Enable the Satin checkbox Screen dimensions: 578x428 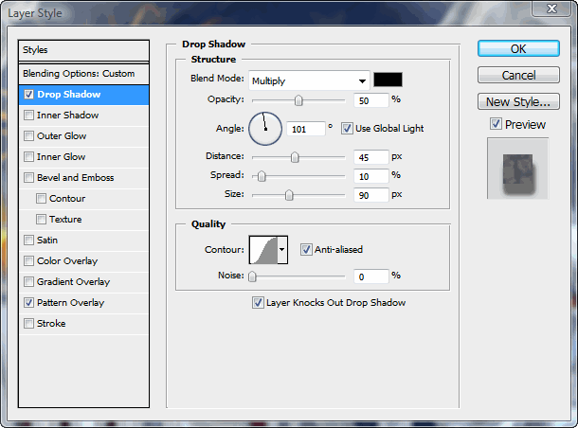point(28,241)
